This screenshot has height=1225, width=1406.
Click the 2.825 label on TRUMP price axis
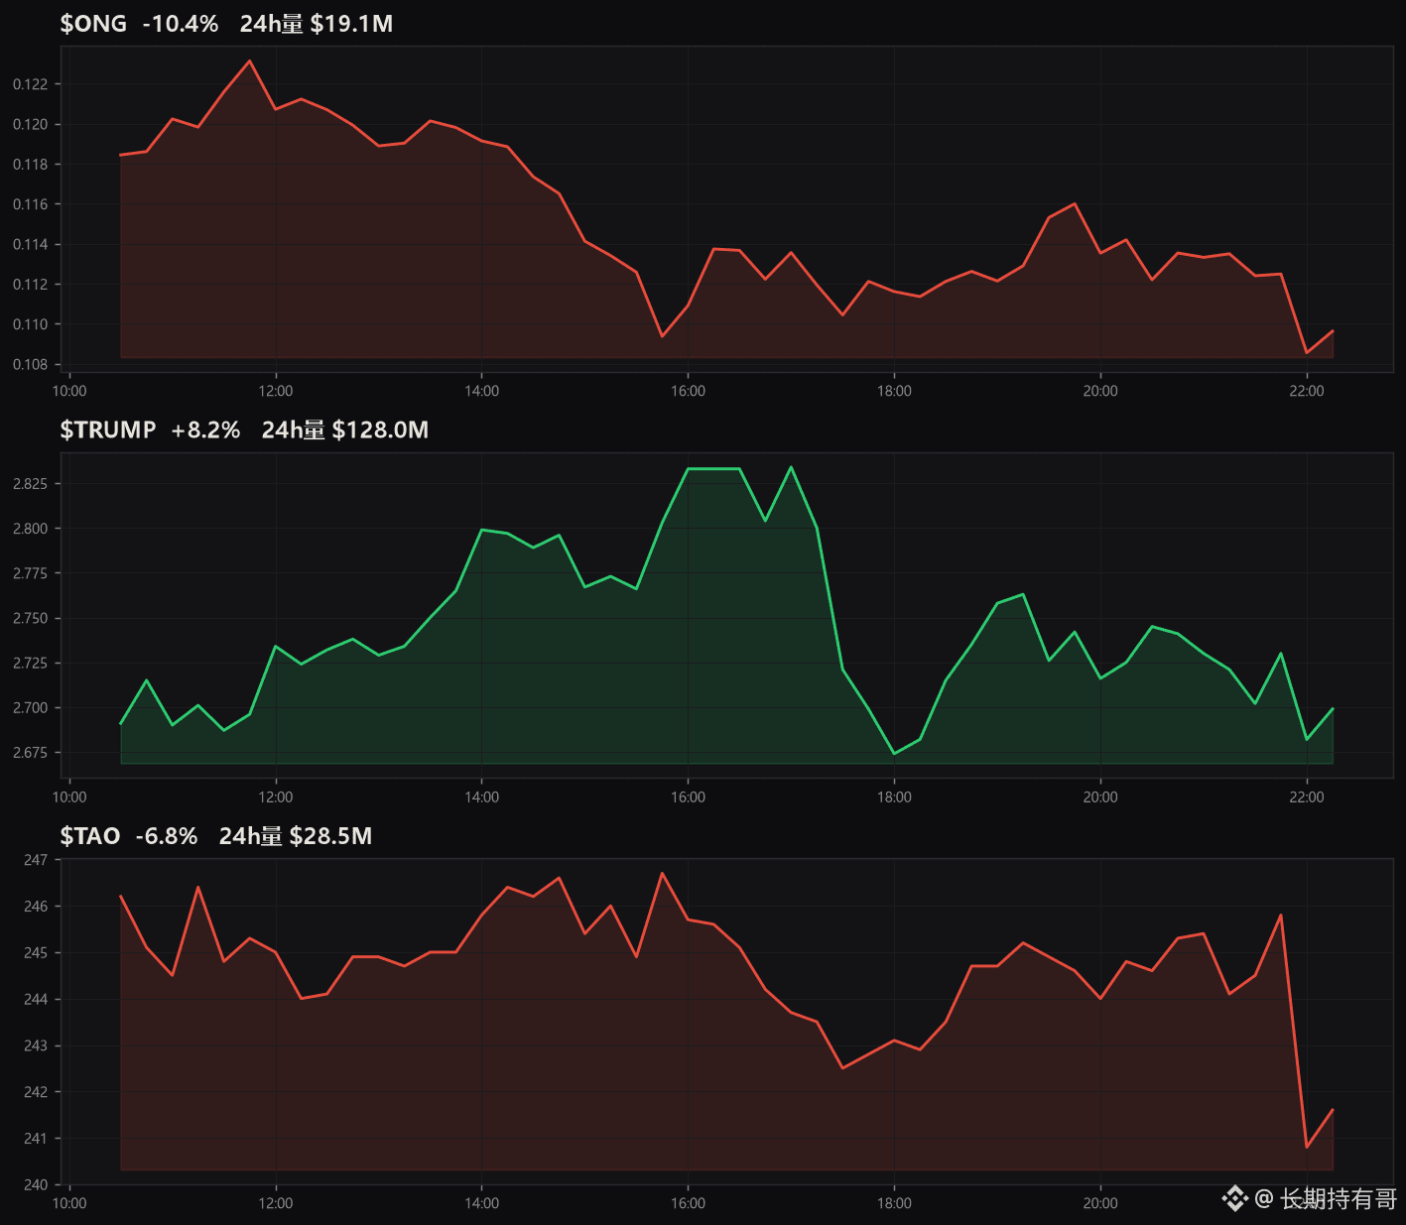click(x=30, y=484)
